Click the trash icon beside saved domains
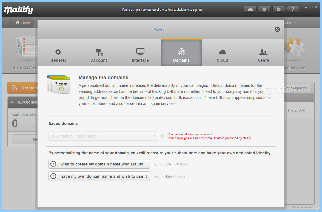The image size is (322, 212). pos(162,136)
